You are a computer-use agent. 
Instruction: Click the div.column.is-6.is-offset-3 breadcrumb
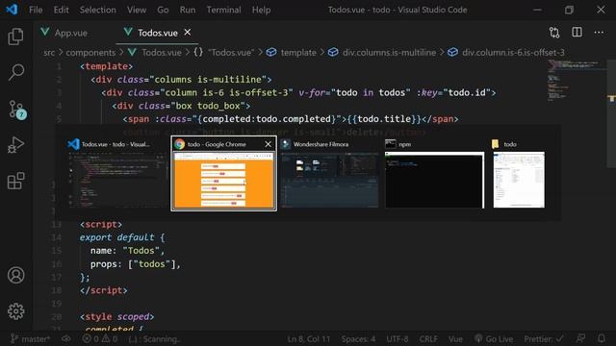[506, 53]
